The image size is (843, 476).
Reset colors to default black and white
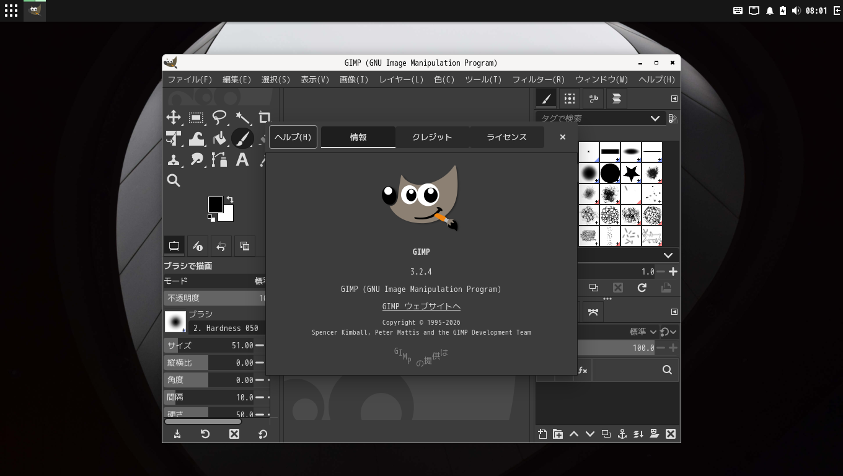point(211,218)
